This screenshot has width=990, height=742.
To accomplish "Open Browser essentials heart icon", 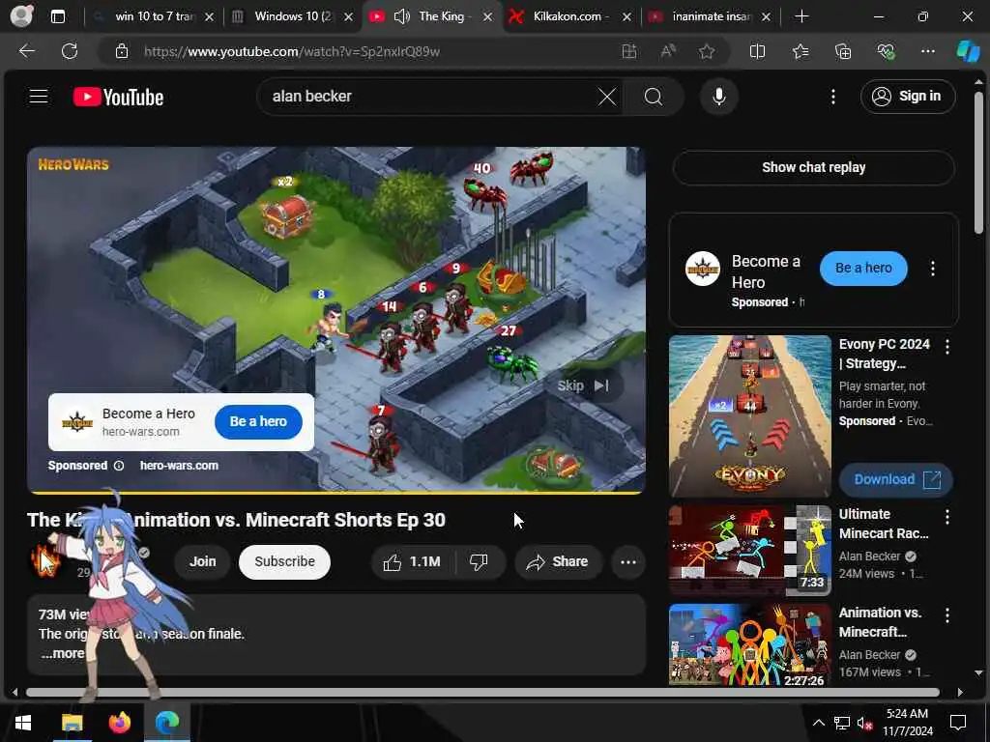I will pos(886,51).
